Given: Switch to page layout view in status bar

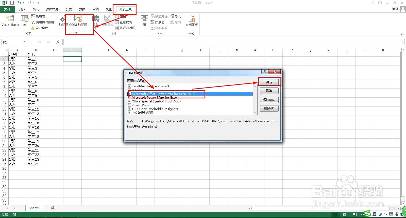Looking at the screenshot, I should coord(345,215).
